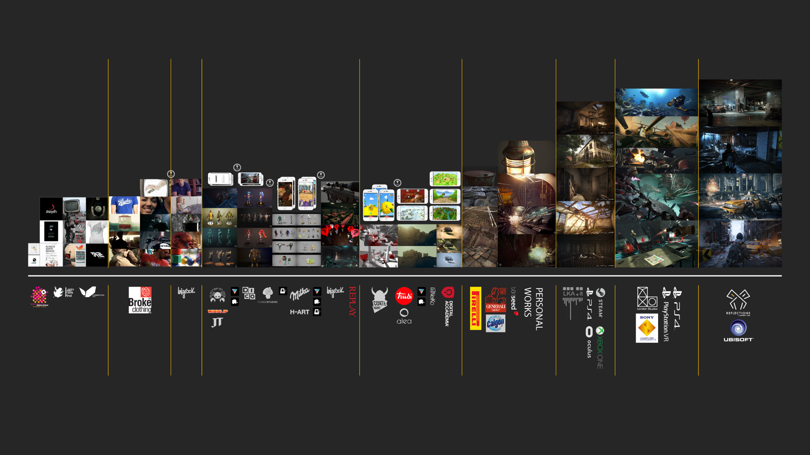The width and height of the screenshot is (810, 455).
Task: Open the parking garage with cars thumbnail
Action: 740,103
